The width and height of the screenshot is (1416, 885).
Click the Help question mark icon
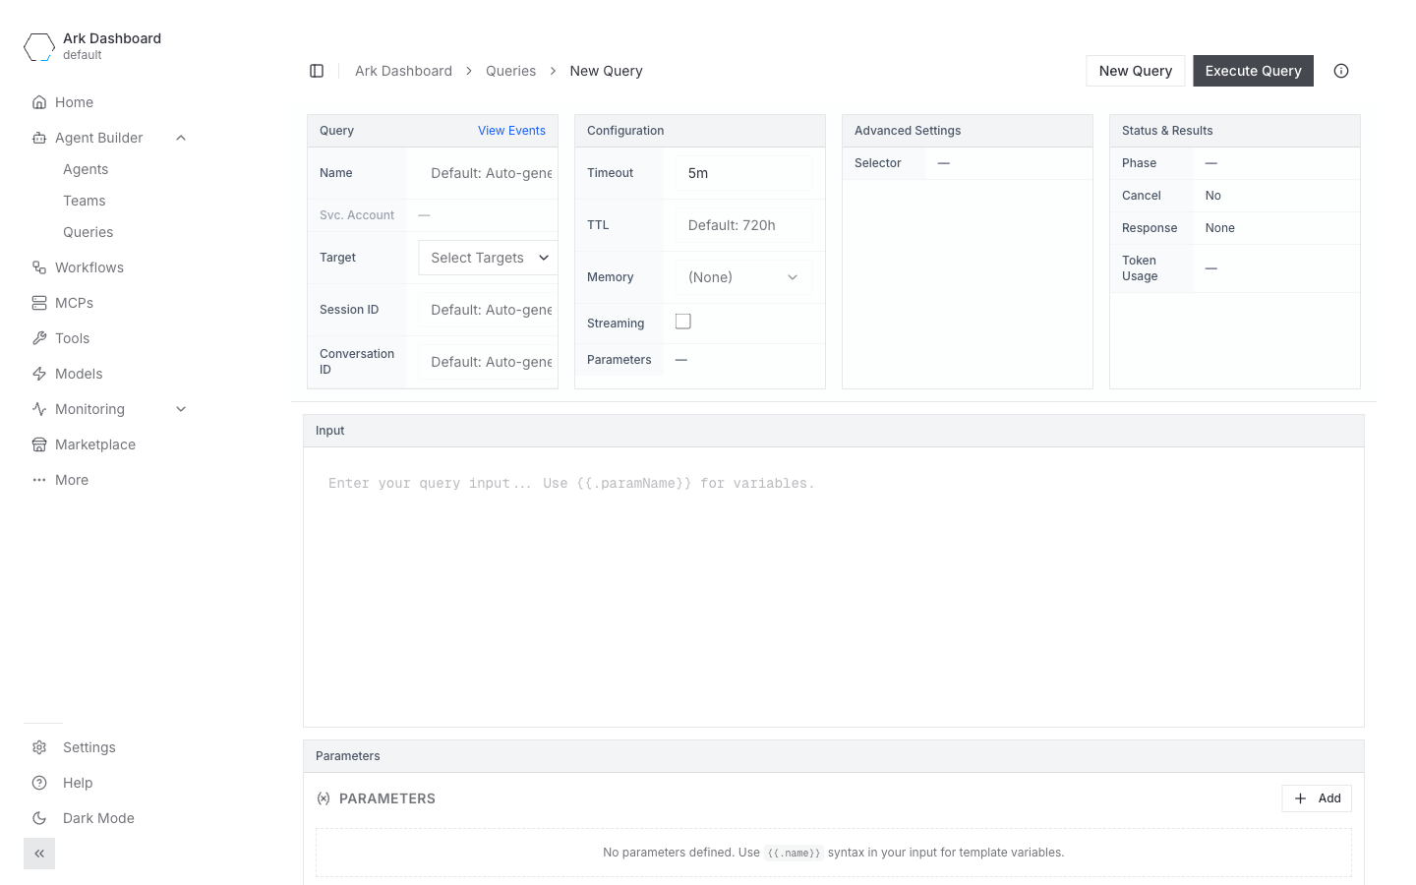39,783
